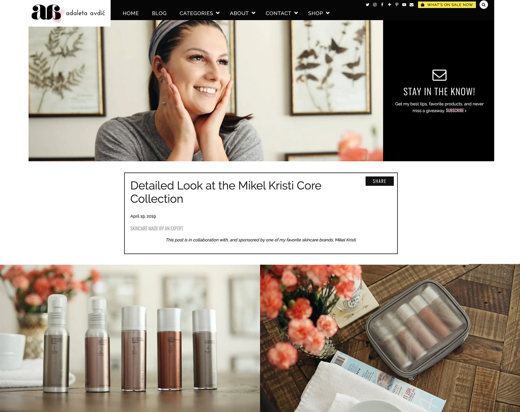Click the Instagram icon in header
520x412 pixels.
(x=375, y=5)
